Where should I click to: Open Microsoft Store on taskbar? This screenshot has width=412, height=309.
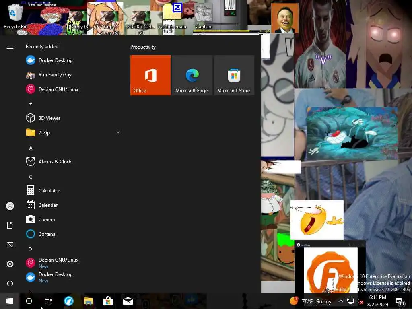click(108, 301)
